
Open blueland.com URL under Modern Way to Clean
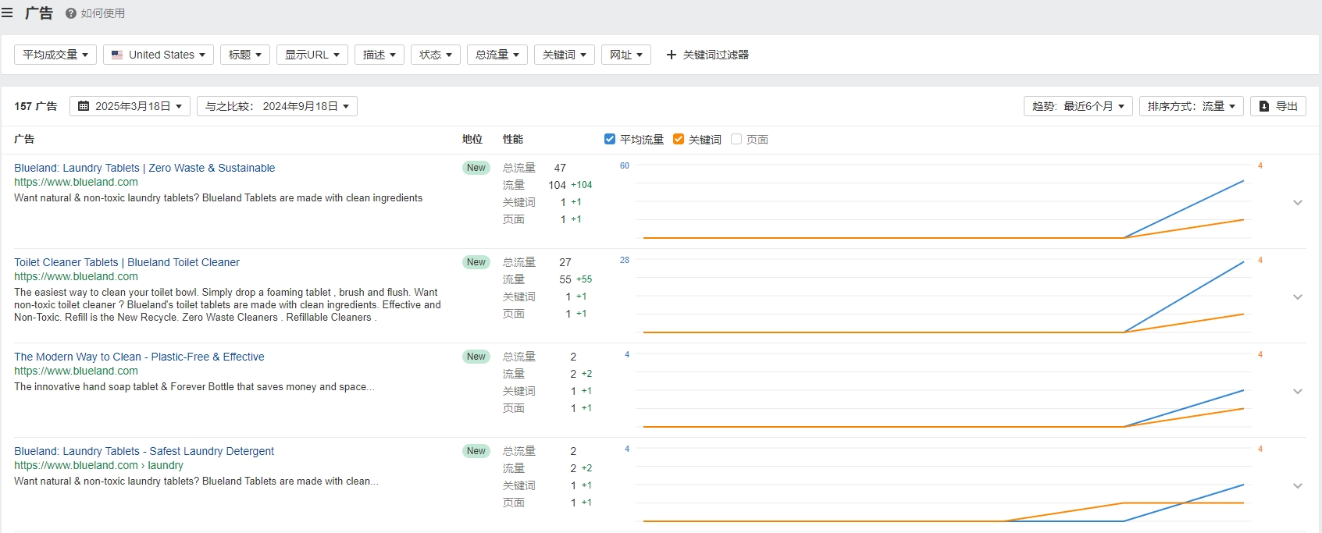click(x=76, y=371)
